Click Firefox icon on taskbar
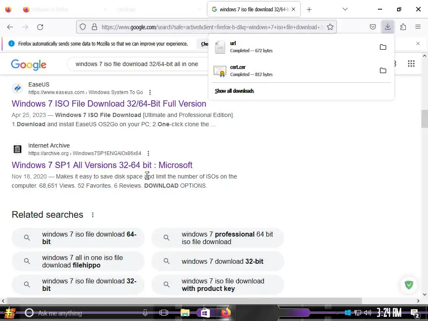 point(226,313)
